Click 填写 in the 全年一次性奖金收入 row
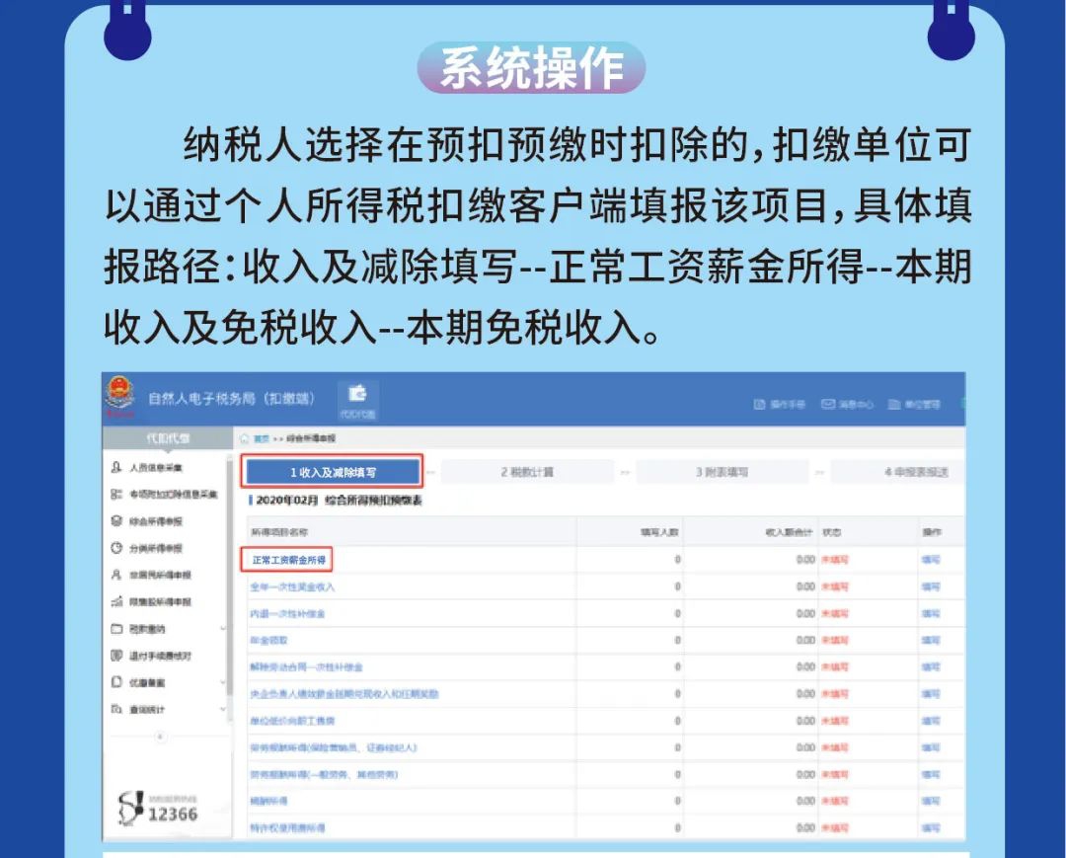This screenshot has width=1066, height=858. point(931,586)
